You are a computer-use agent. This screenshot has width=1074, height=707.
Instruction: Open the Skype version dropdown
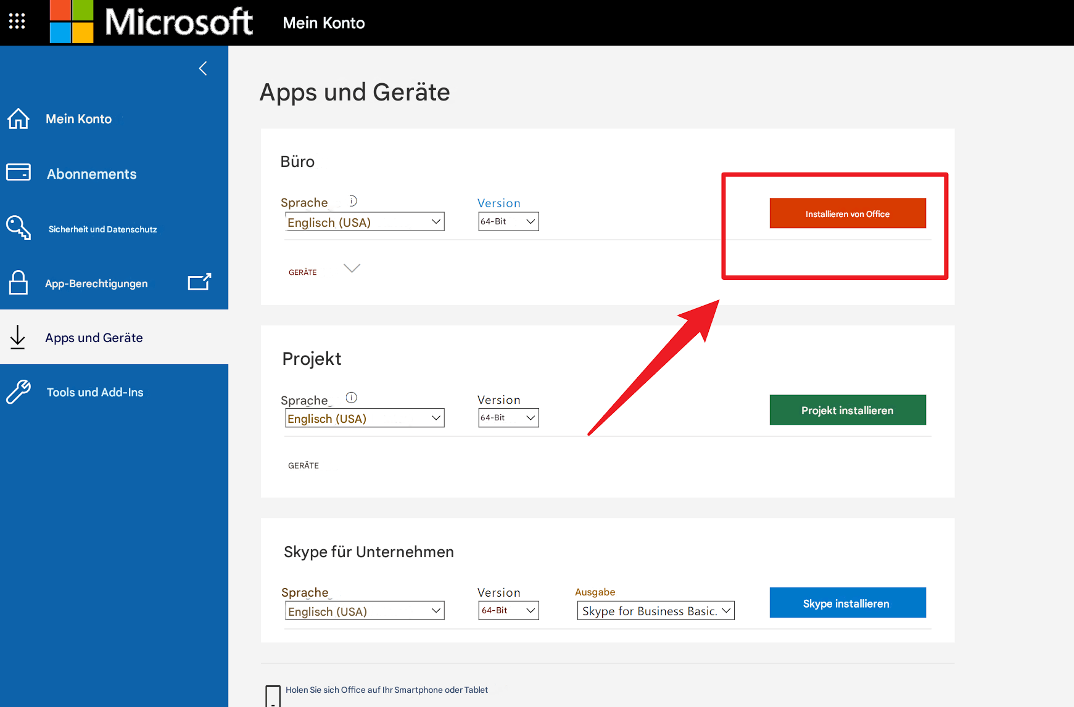tap(508, 610)
